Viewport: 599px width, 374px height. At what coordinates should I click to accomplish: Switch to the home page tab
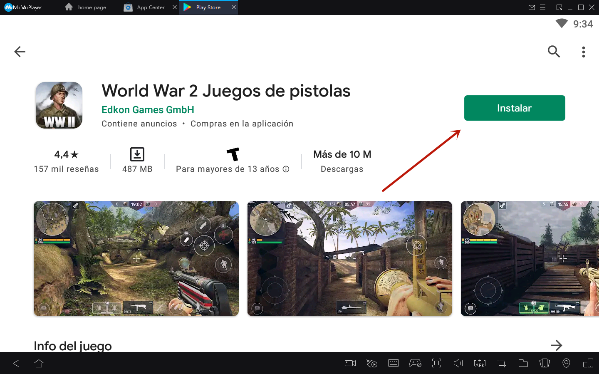86,7
